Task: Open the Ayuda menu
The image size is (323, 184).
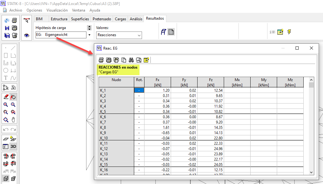Action: (95, 10)
